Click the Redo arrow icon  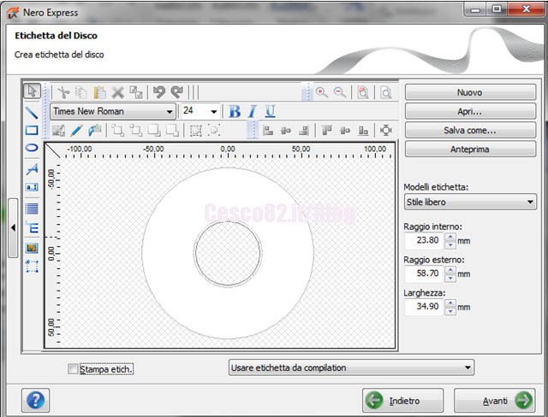[177, 92]
